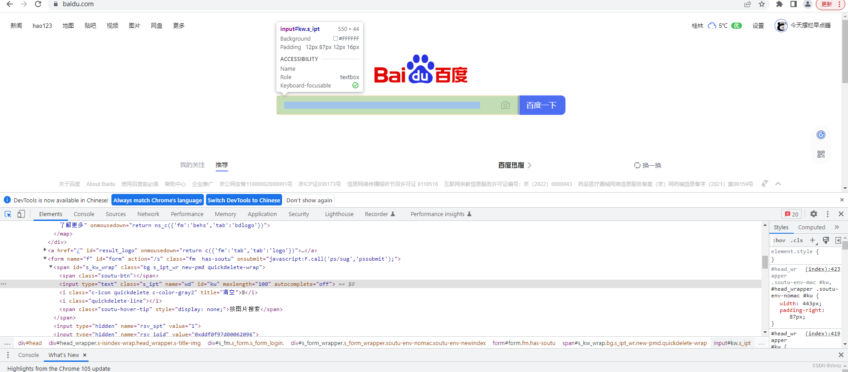Open the 设置 settings link
The width and height of the screenshot is (848, 372).
pos(758,26)
